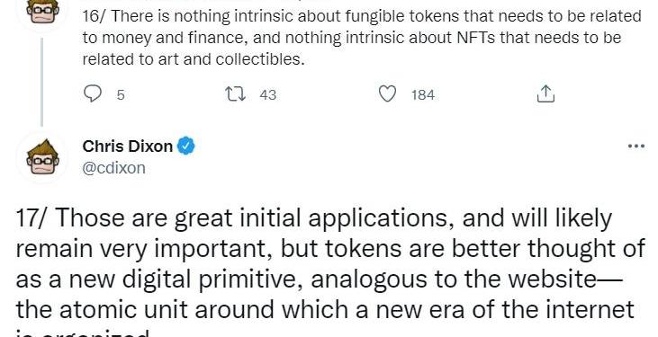Open tweet 16 by clicking its body text
658x337 pixels.
362,38
